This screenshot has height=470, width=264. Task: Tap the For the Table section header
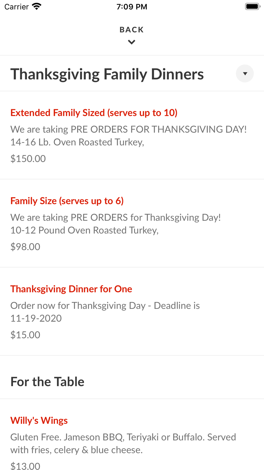tap(47, 382)
